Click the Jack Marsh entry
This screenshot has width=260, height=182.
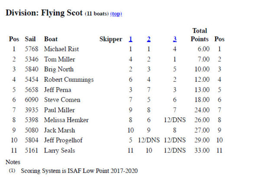coord(59,130)
